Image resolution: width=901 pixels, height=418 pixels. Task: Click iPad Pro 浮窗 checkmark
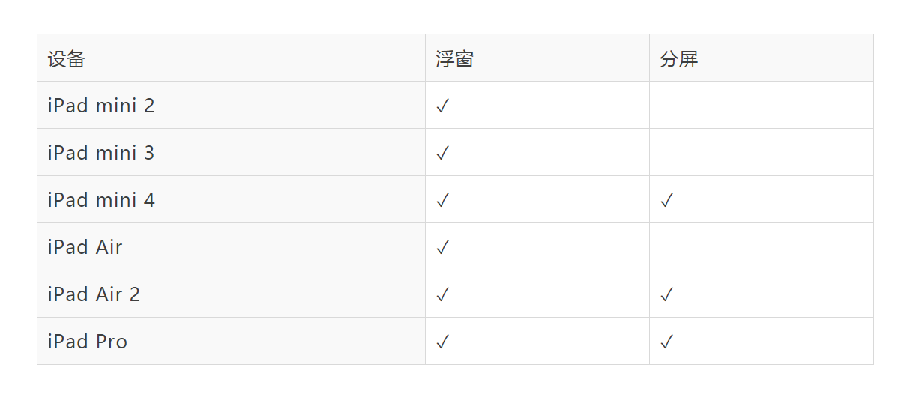click(442, 342)
